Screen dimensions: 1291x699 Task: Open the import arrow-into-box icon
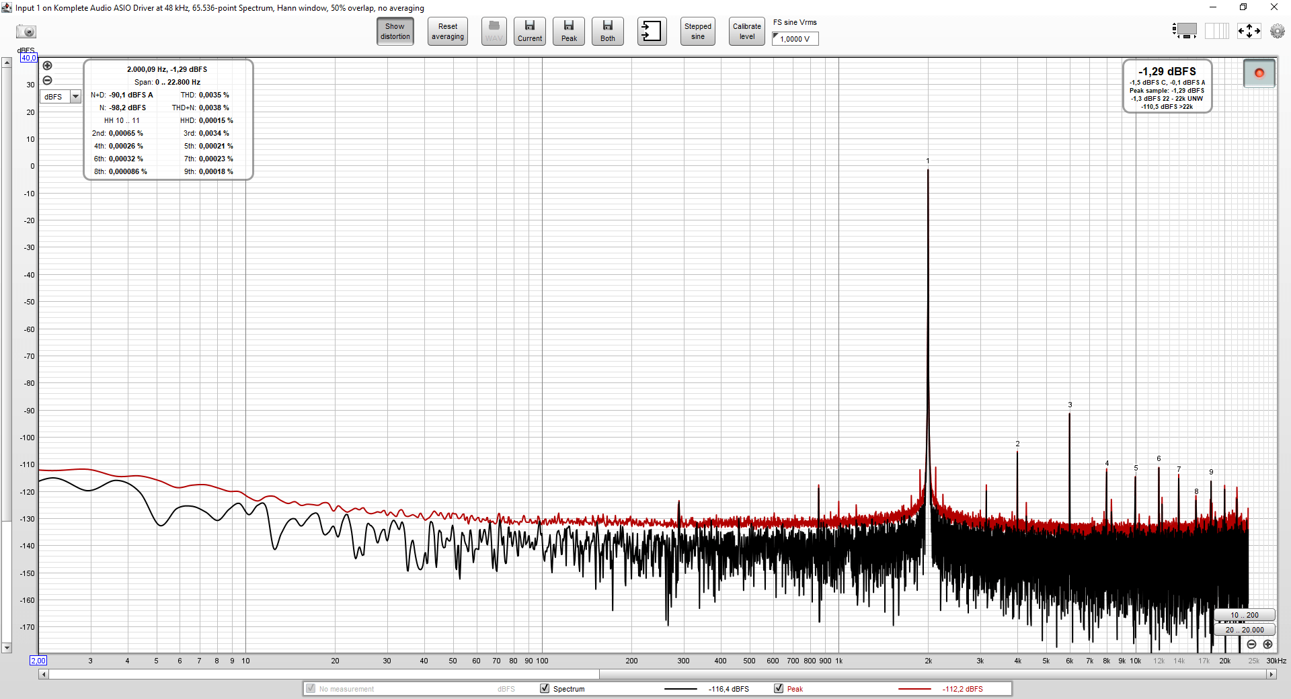tap(652, 32)
